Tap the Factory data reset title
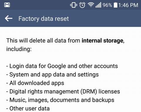 (x=44, y=18)
